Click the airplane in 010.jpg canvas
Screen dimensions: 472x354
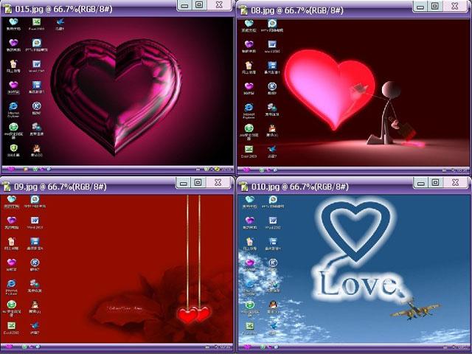pos(415,308)
